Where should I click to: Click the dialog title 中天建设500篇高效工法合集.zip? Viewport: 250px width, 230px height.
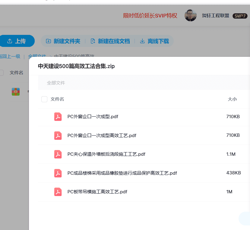click(76, 66)
